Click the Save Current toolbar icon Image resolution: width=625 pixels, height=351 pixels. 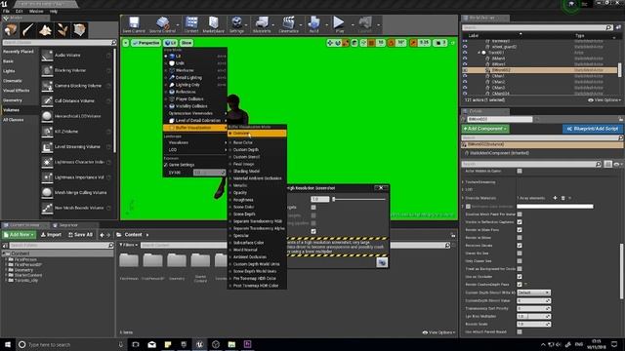134,22
